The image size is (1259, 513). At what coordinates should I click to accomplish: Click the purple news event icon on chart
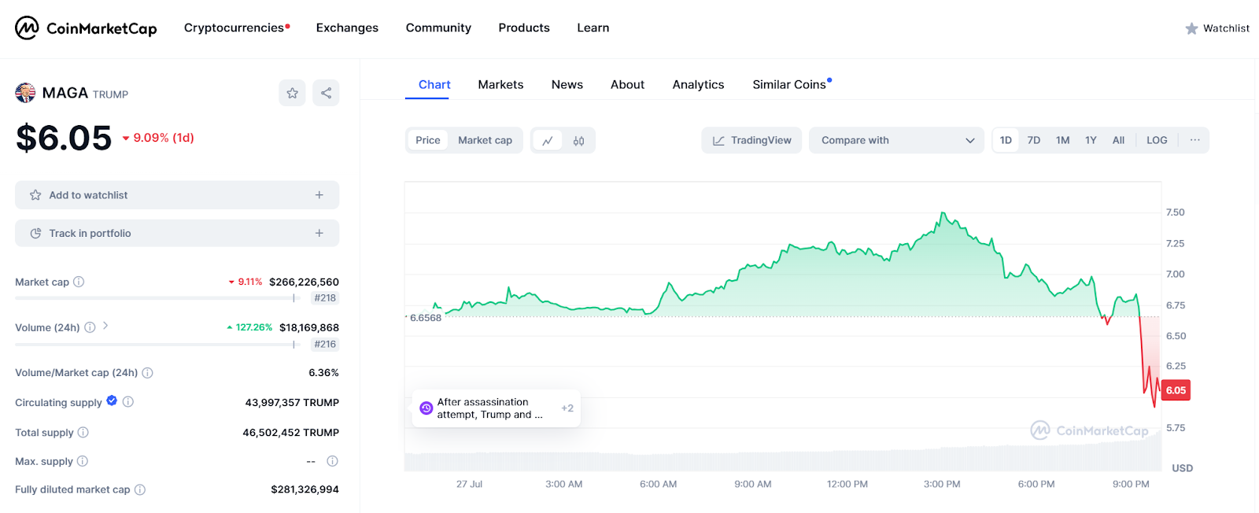(x=426, y=408)
